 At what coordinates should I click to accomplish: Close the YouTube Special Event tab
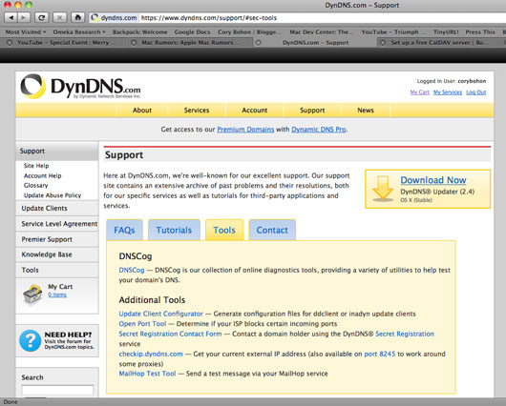click(10, 42)
